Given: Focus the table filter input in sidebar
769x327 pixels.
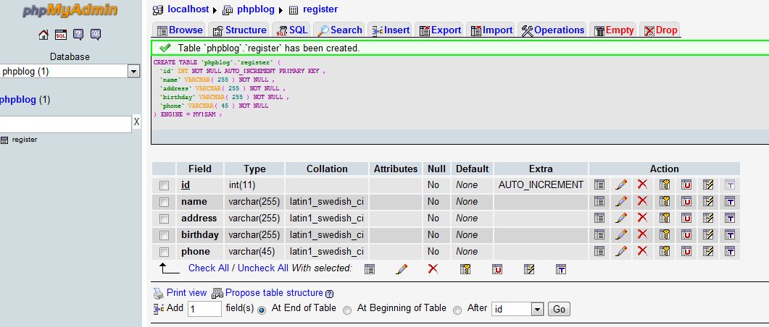Looking at the screenshot, I should pos(65,124).
